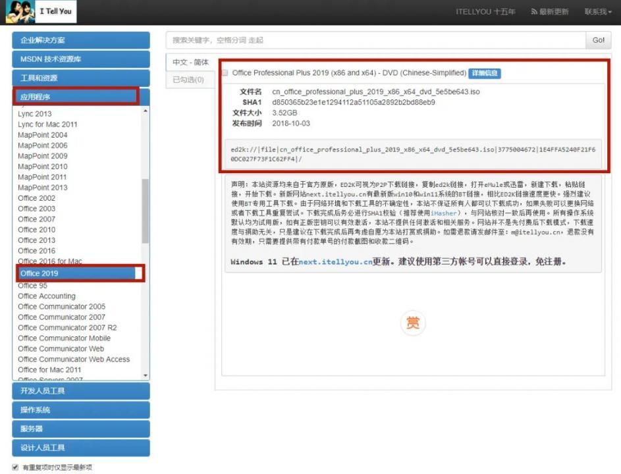
Task: Select Office Communicator 2007 R2
Action: (x=67, y=328)
